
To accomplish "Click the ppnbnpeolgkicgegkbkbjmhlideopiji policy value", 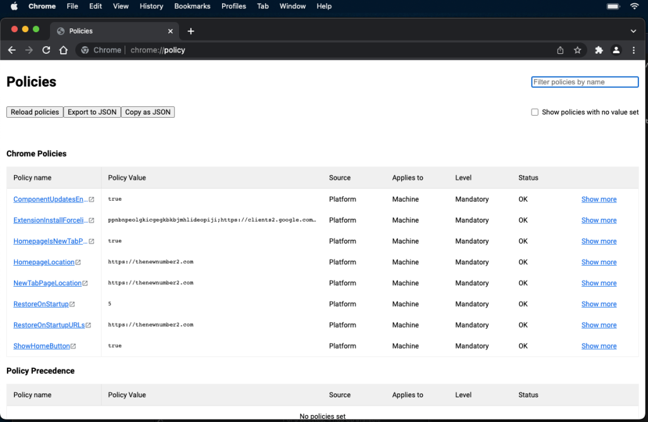I will [212, 220].
